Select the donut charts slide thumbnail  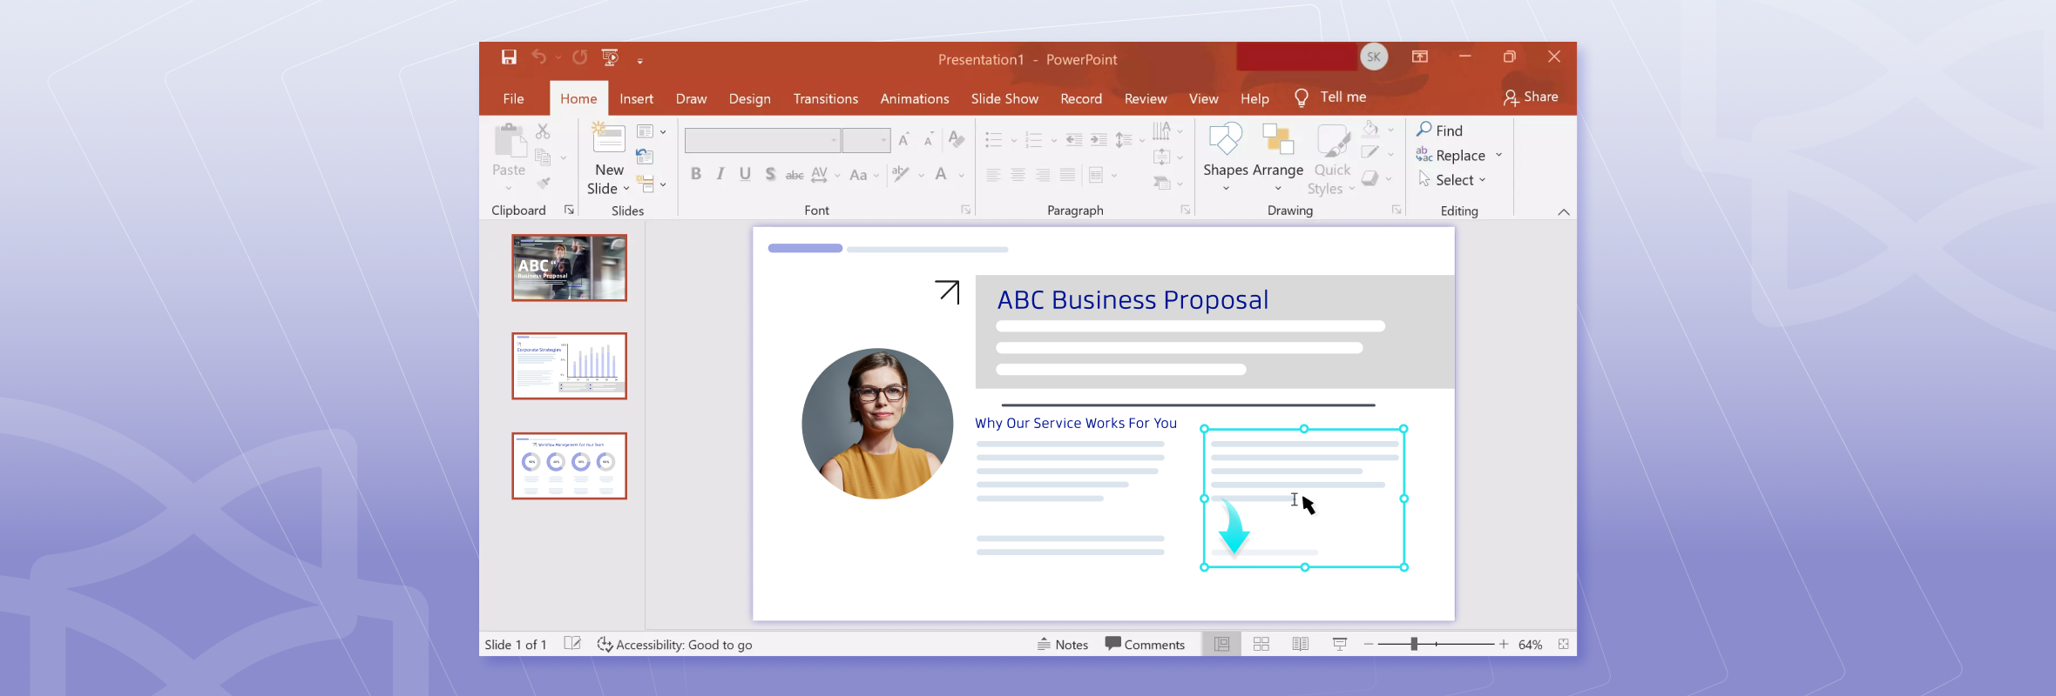pyautogui.click(x=569, y=466)
